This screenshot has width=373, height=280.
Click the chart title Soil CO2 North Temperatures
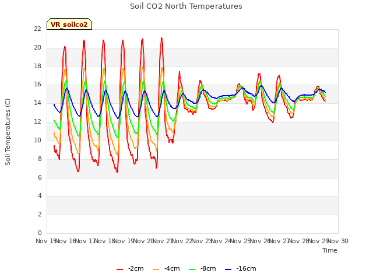[186, 6]
